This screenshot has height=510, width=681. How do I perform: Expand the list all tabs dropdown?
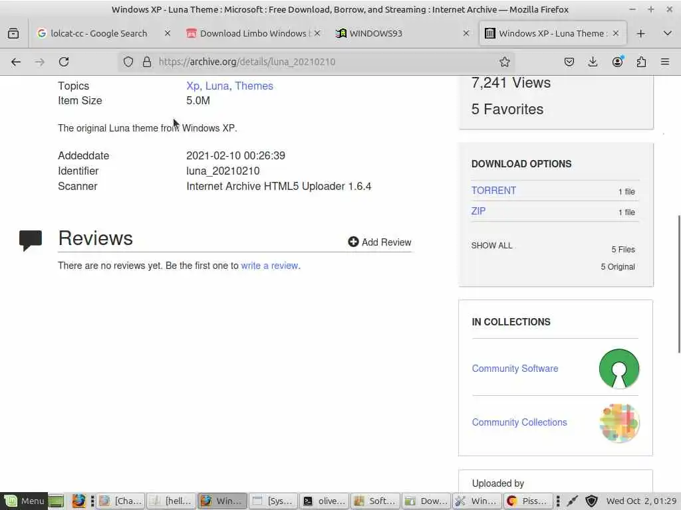[x=668, y=33]
